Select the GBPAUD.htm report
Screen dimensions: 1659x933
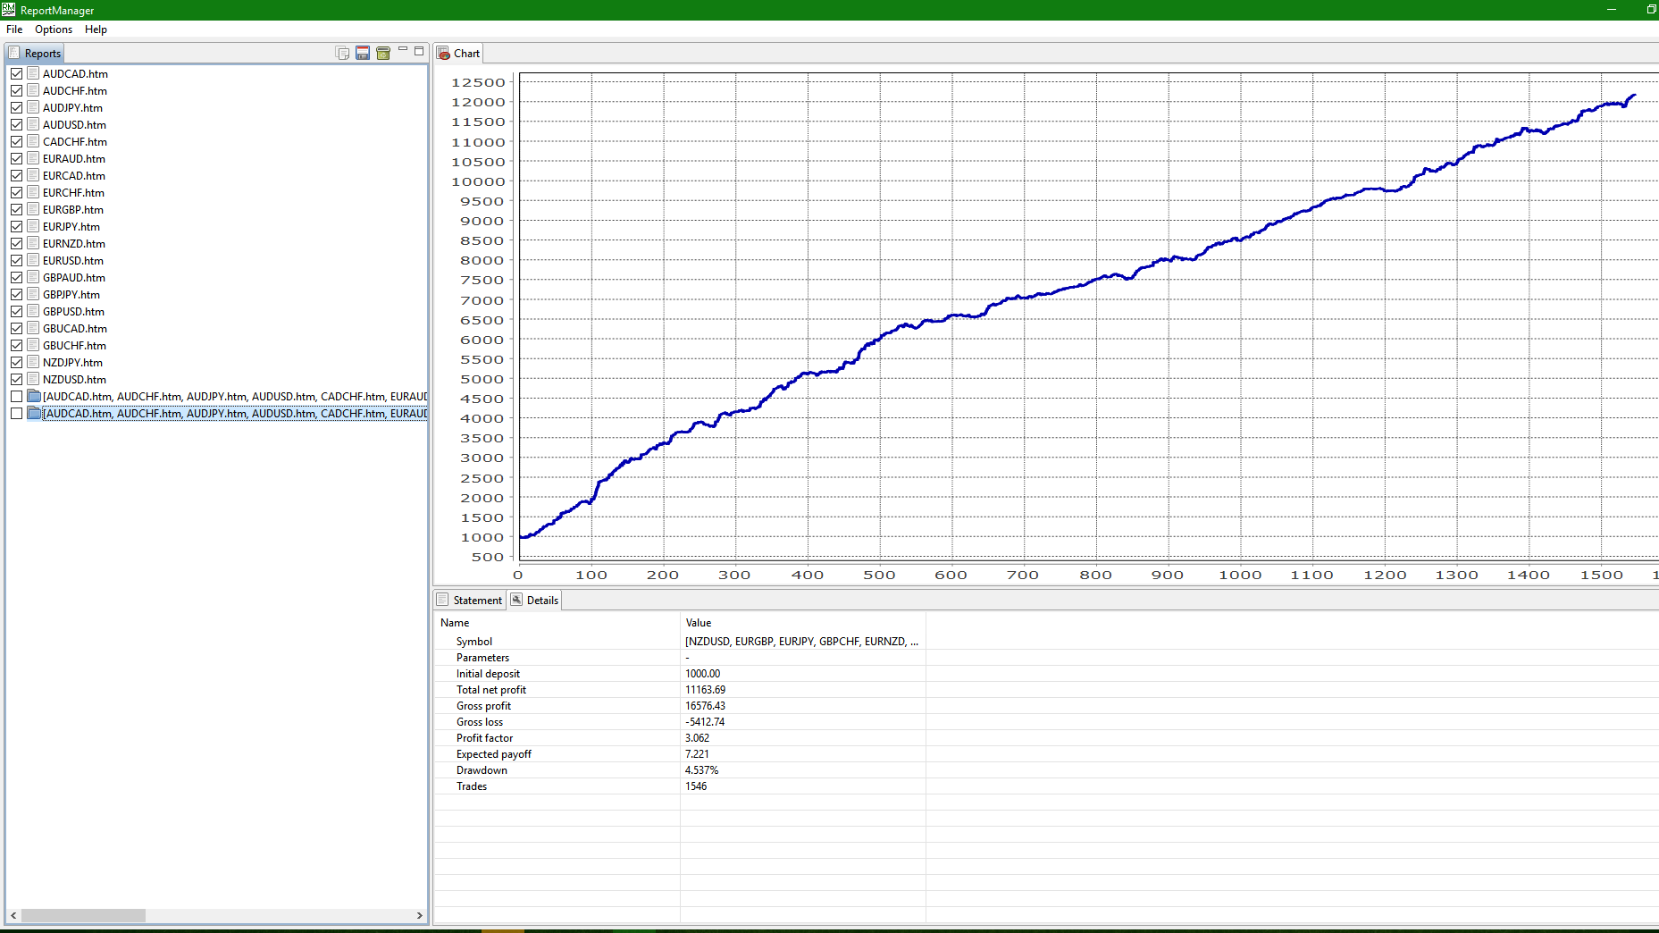coord(74,278)
